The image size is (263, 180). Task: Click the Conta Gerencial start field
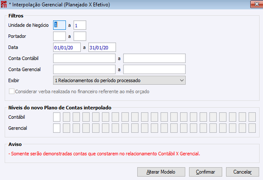pos(84,69)
